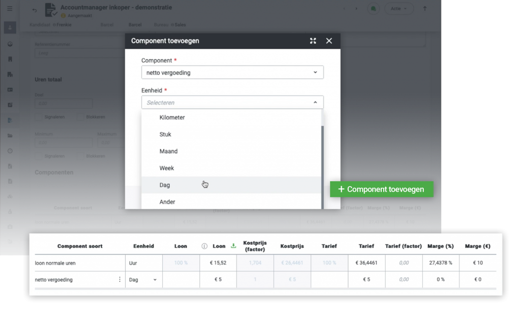Click the info icon next to Loon
Image resolution: width=513 pixels, height=312 pixels.
204,246
